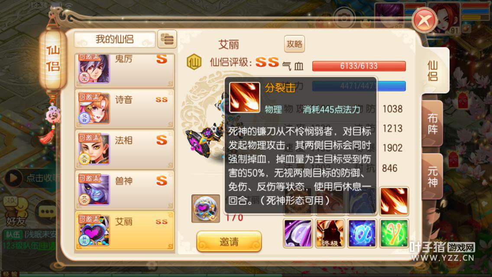Open the 攻略 guide button
Viewport: 492px width, 277px height.
pos(295,44)
